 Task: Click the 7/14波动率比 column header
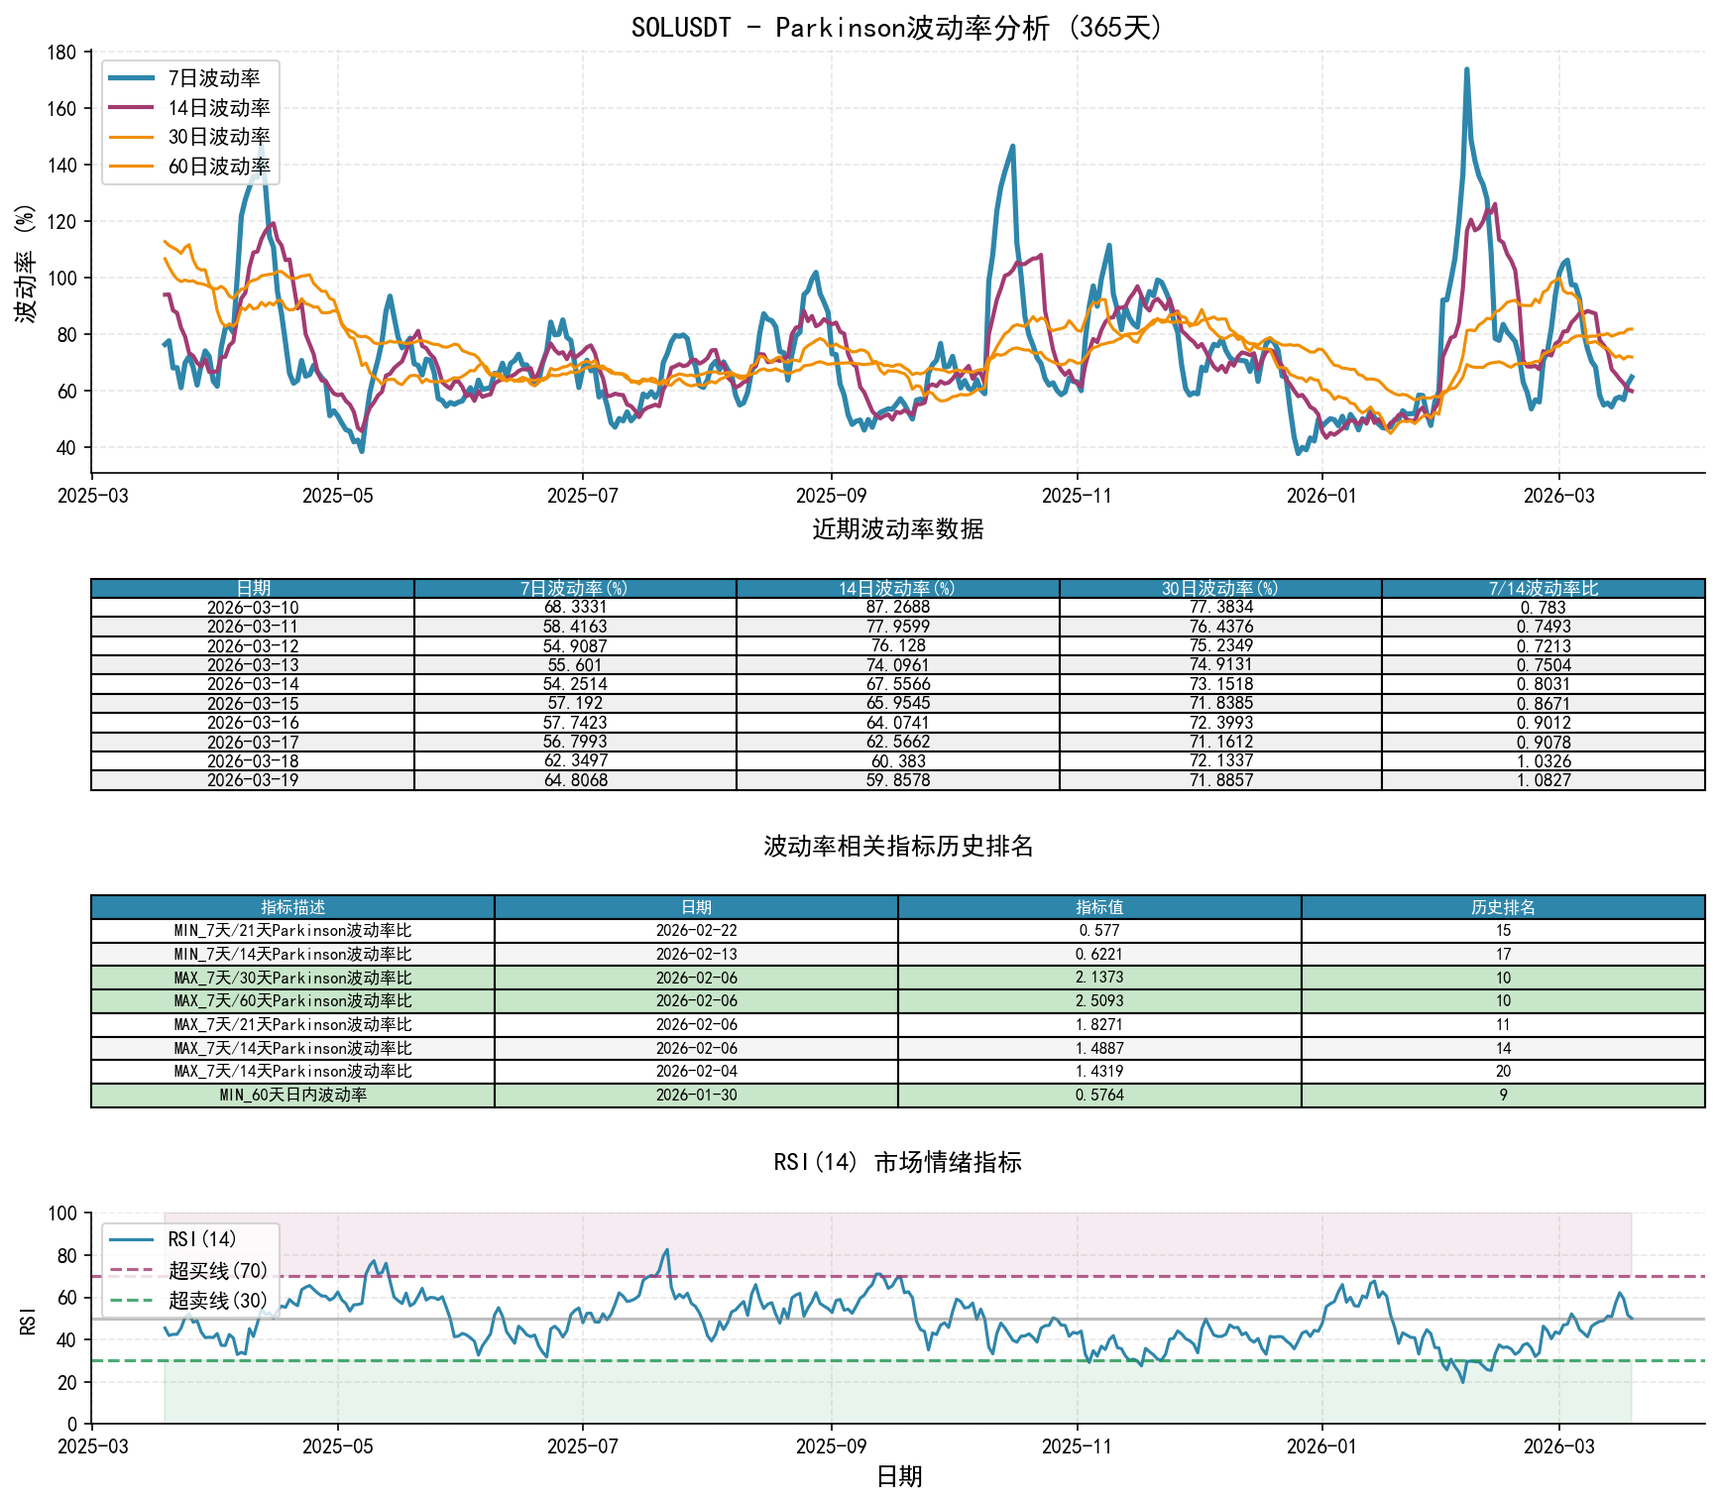point(1543,589)
